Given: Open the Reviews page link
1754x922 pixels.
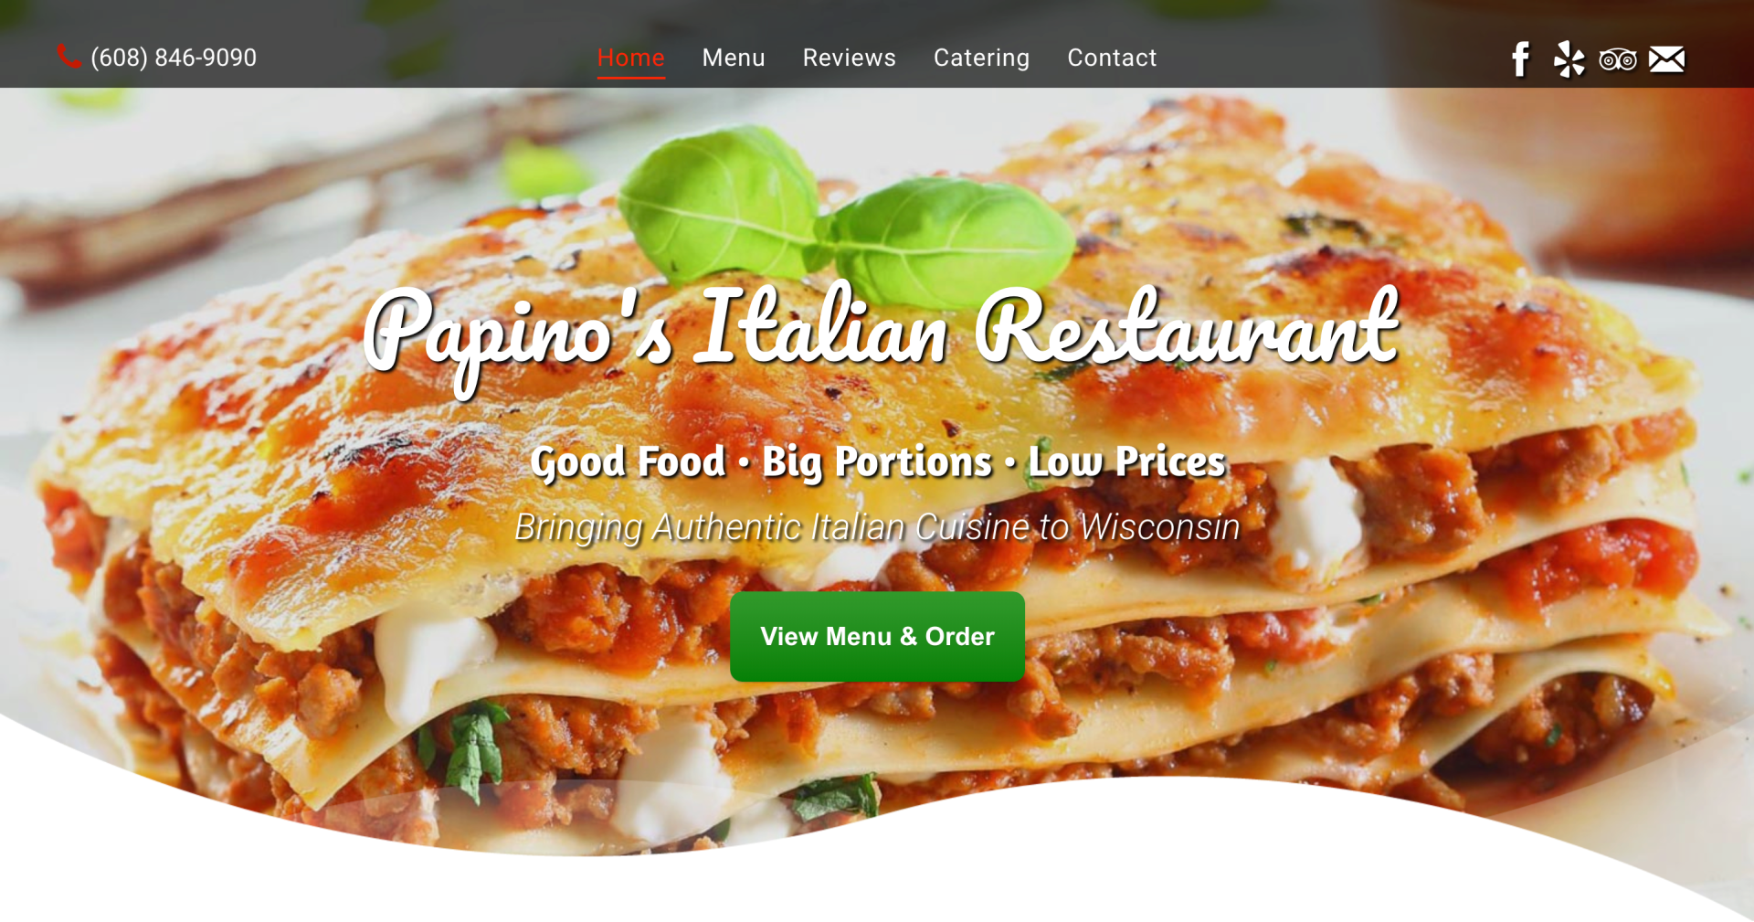Looking at the screenshot, I should [849, 58].
